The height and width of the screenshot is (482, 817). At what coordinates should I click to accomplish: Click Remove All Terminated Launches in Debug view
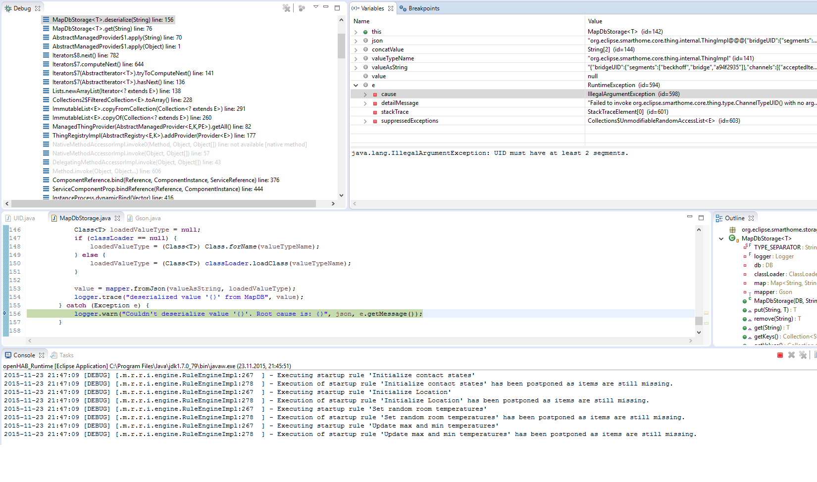pos(286,8)
